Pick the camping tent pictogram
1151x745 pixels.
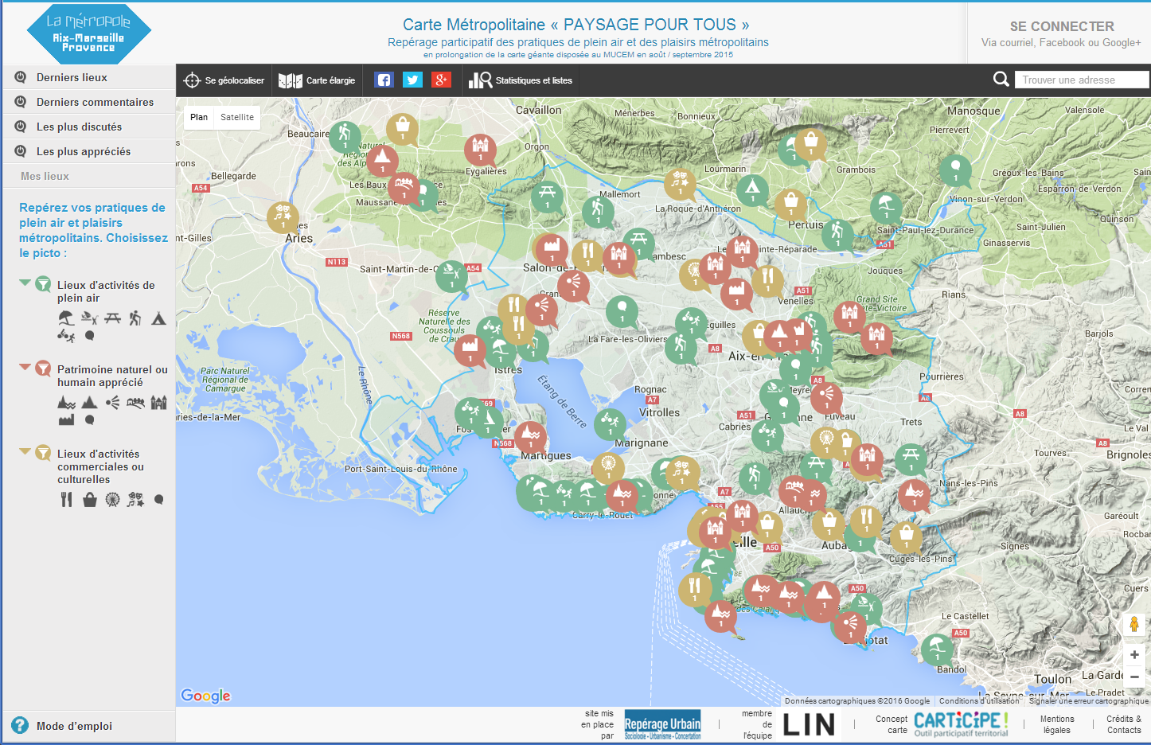click(158, 318)
